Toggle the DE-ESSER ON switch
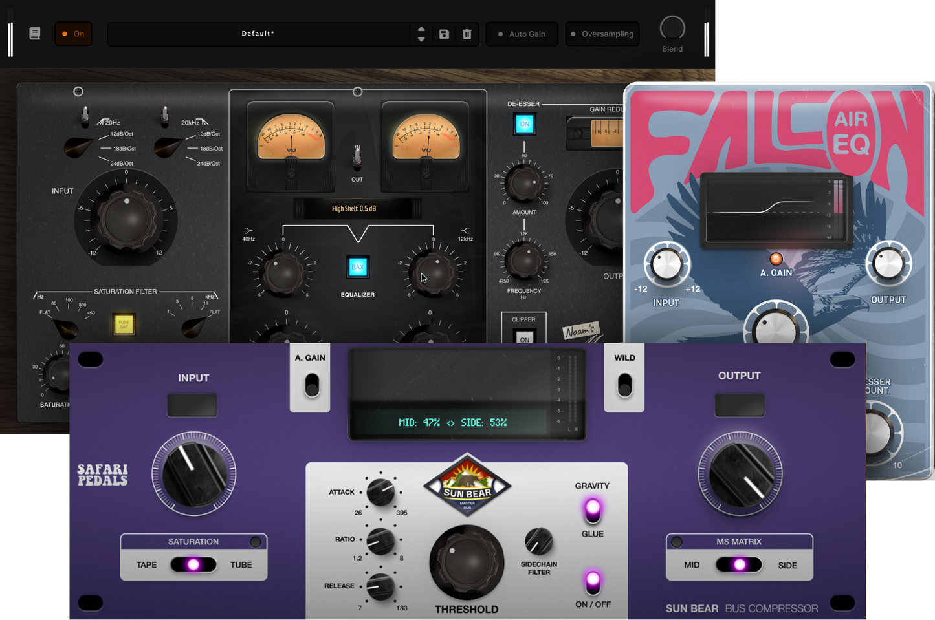935x620 pixels. pos(524,123)
